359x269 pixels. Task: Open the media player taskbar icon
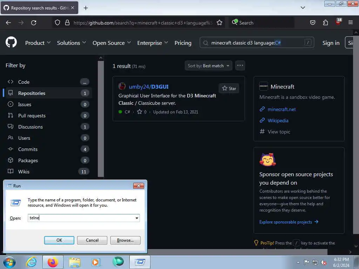point(95,262)
